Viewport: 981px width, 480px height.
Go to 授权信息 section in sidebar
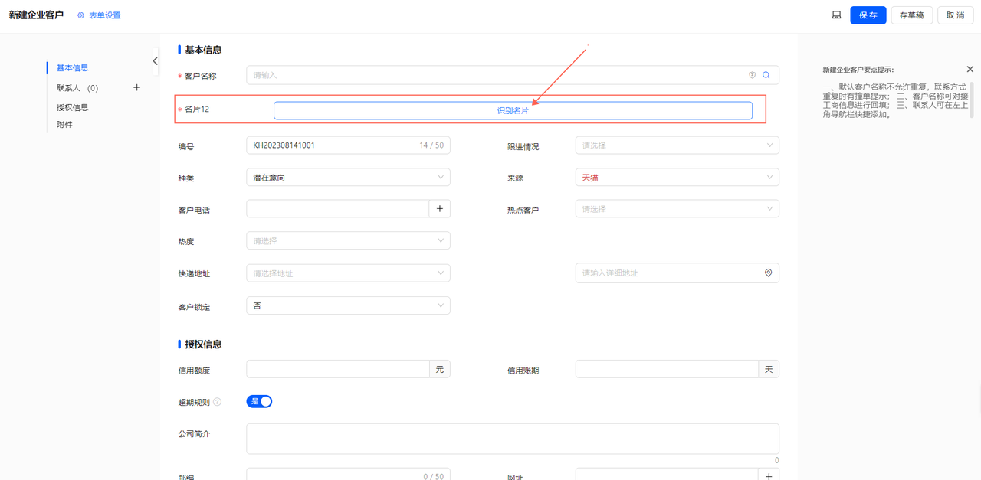(72, 107)
